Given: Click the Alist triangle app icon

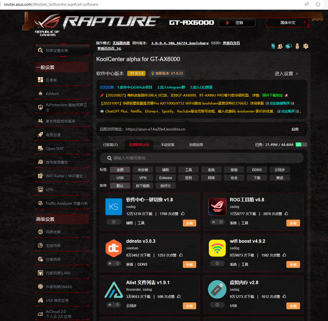Looking at the screenshot, I should click(114, 290).
